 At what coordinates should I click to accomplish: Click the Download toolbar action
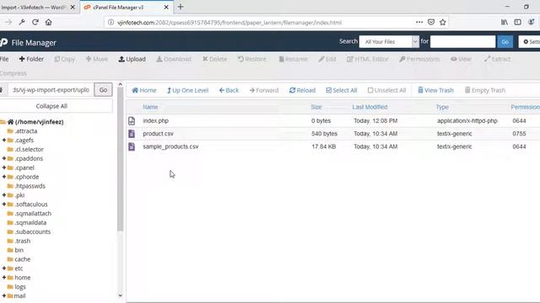click(x=174, y=59)
